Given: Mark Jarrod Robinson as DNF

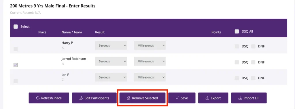Looking at the screenshot, I should click(253, 62).
